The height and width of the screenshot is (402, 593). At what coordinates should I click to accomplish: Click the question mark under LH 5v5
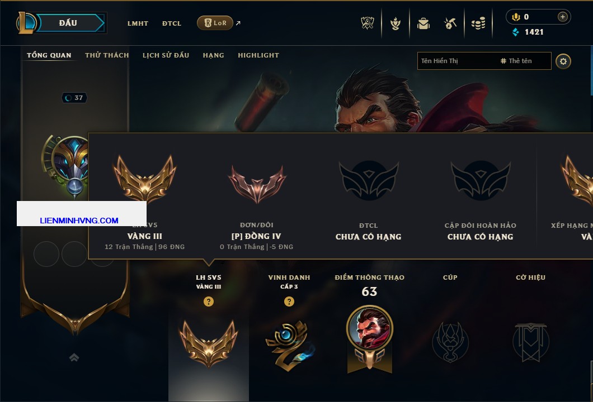pyautogui.click(x=208, y=301)
